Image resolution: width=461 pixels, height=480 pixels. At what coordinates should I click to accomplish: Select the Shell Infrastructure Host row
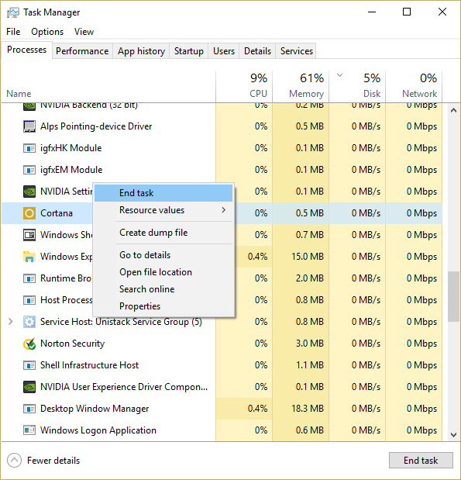pos(222,365)
